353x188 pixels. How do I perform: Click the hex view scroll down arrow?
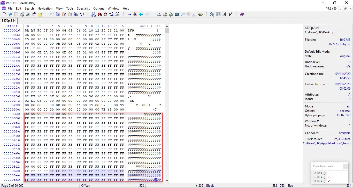tap(167, 180)
